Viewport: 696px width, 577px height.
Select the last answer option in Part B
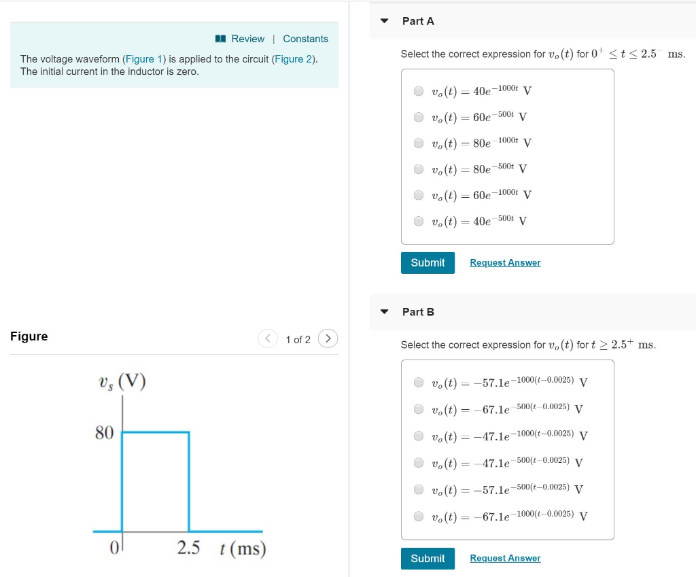(x=419, y=516)
